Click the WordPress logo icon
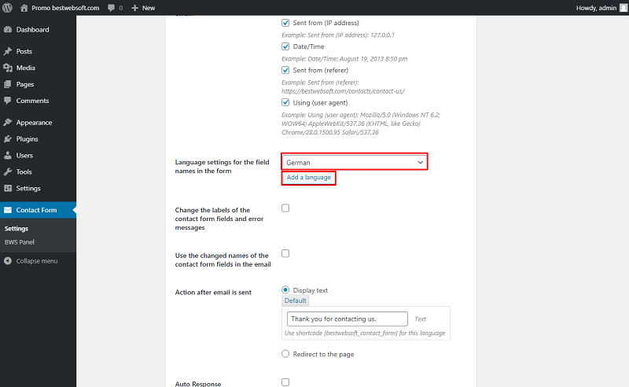The width and height of the screenshot is (629, 387). [x=7, y=8]
